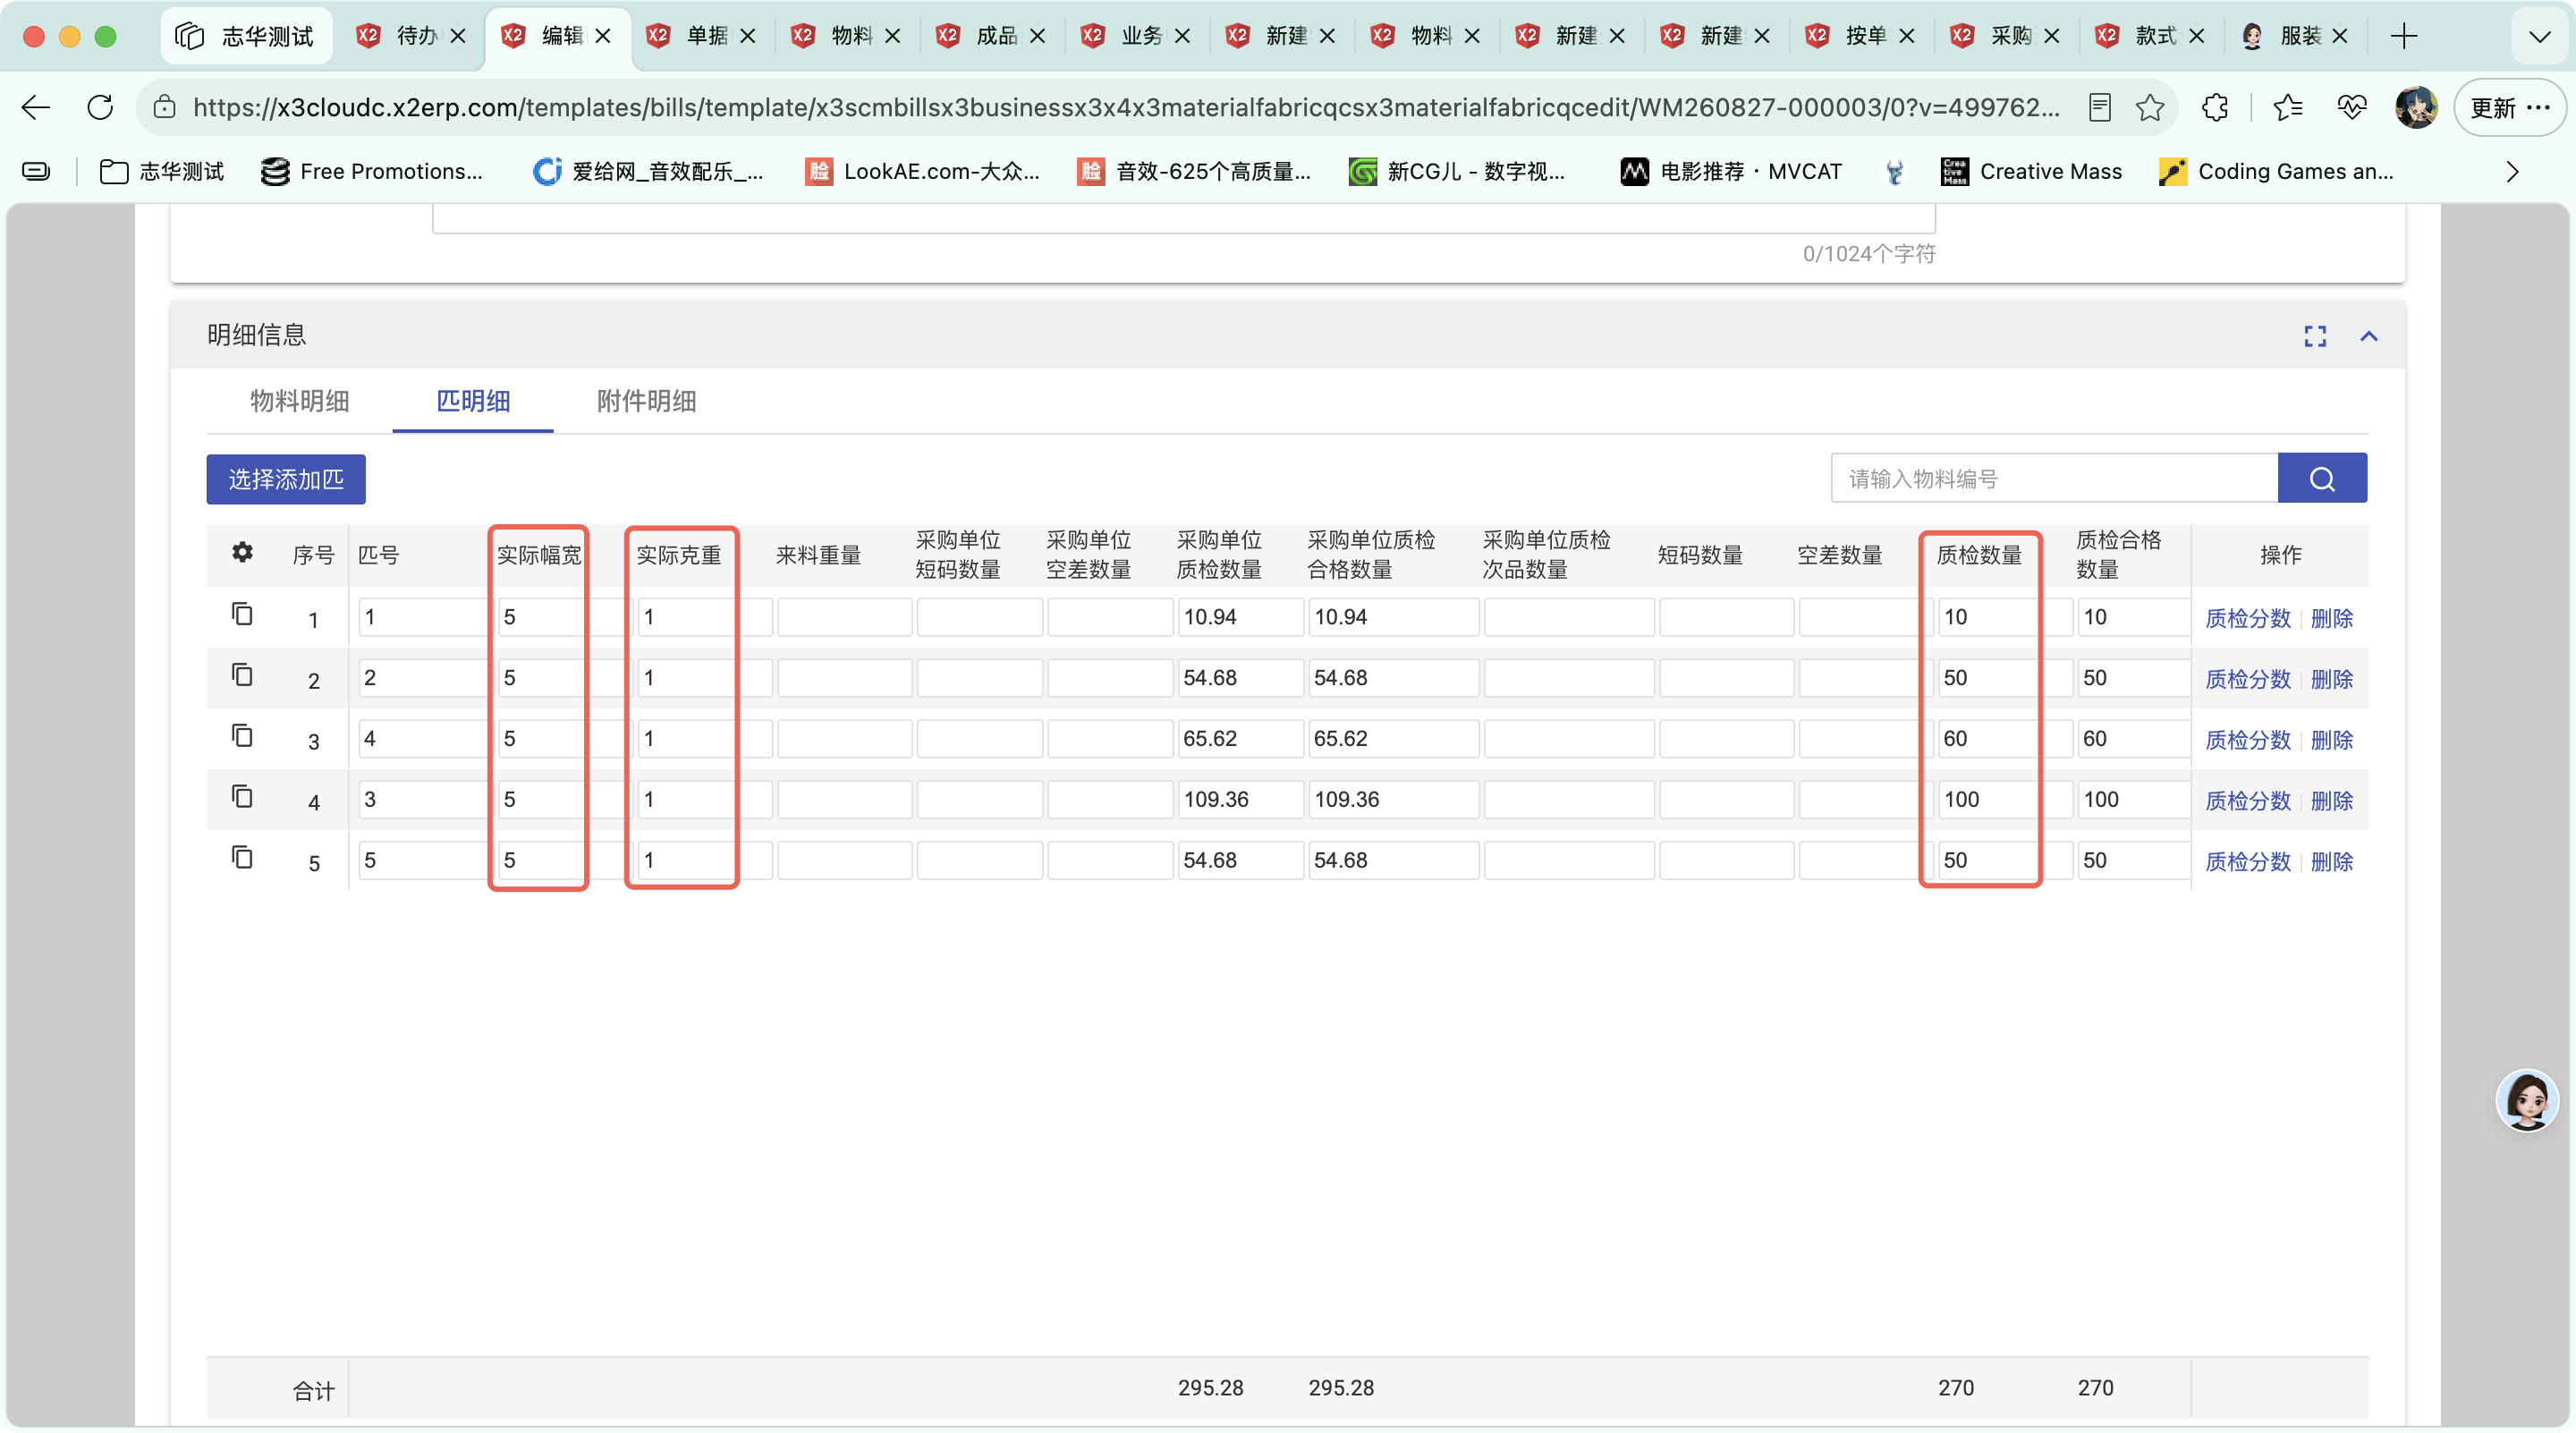Switch to 附件明细 tab

click(646, 401)
